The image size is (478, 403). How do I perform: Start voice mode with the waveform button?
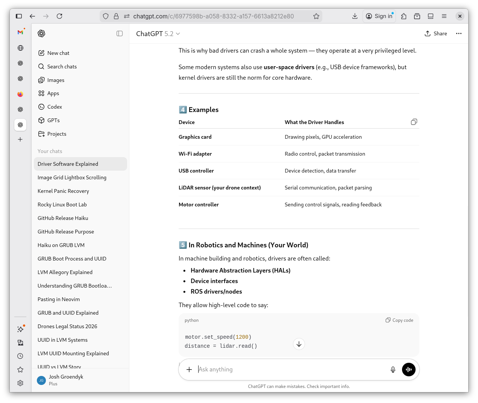tap(408, 370)
